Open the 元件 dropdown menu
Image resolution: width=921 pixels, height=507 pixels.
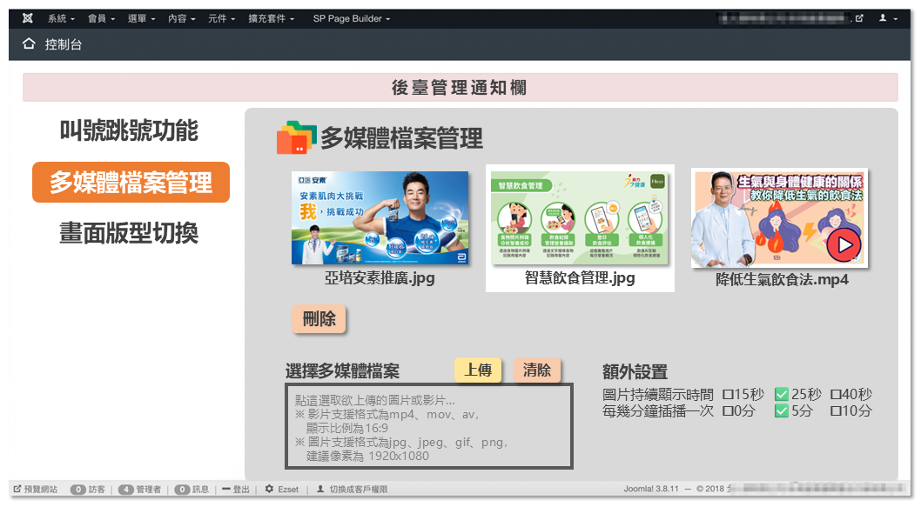[221, 18]
